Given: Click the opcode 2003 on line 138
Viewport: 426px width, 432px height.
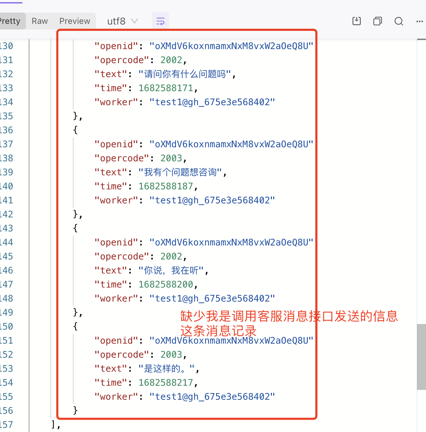Looking at the screenshot, I should pyautogui.click(x=171, y=158).
